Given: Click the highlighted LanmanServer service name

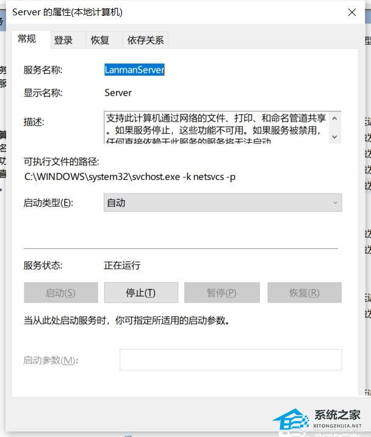Looking at the screenshot, I should click(x=134, y=70).
